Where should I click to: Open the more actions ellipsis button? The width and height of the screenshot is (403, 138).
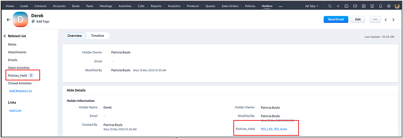[375, 20]
